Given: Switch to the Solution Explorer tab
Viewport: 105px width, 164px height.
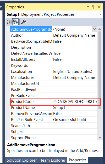Looking at the screenshot, I should (22, 160).
